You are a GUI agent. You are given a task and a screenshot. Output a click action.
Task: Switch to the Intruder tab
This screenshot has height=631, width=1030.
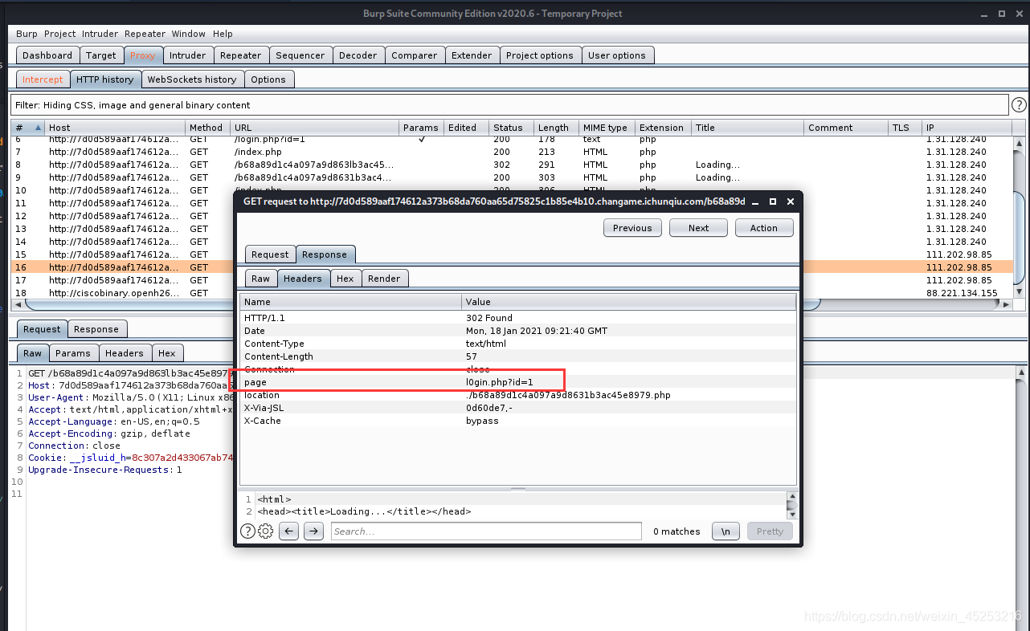187,55
